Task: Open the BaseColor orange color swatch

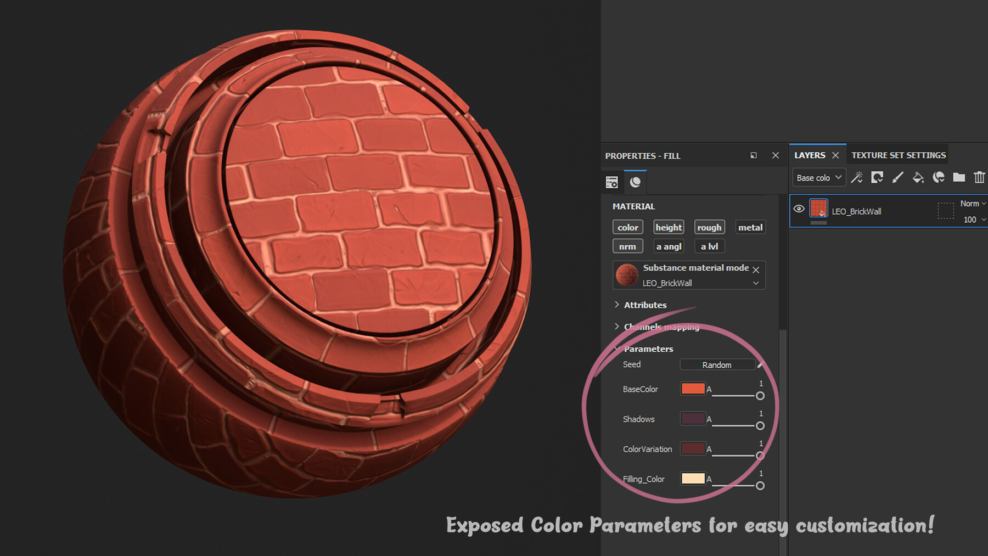Action: tap(693, 389)
